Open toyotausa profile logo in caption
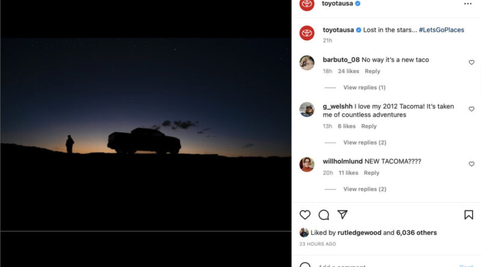 pos(307,33)
